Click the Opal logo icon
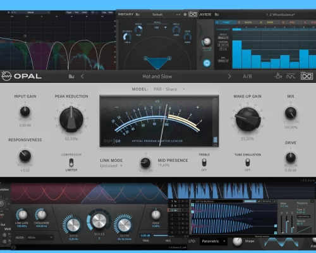 tap(6, 76)
